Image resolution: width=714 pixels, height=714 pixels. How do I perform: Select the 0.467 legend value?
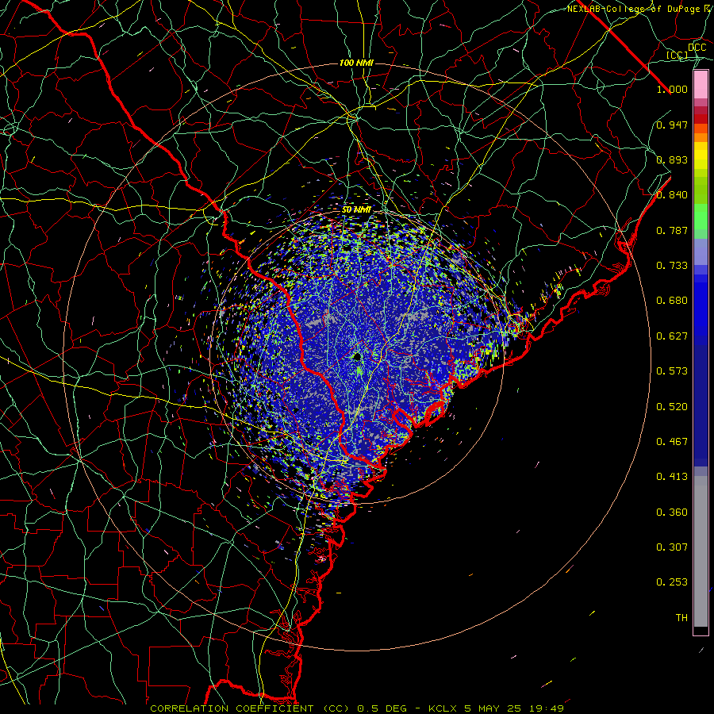(672, 442)
